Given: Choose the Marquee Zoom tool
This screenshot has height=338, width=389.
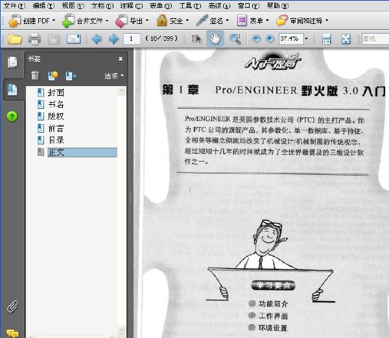Looking at the screenshot, I should coord(235,39).
